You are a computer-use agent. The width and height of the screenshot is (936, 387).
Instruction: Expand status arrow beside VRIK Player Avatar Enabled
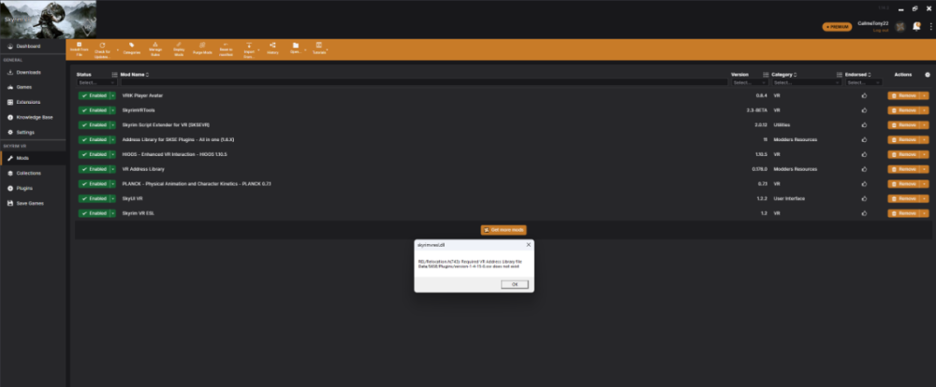[112, 95]
